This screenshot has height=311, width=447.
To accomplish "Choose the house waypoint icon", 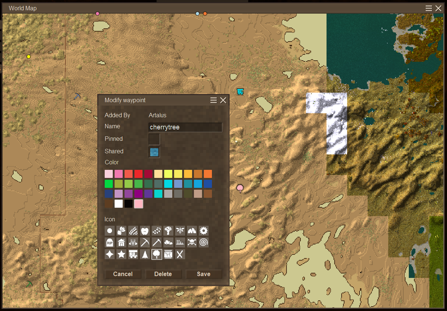I will [x=121, y=243].
